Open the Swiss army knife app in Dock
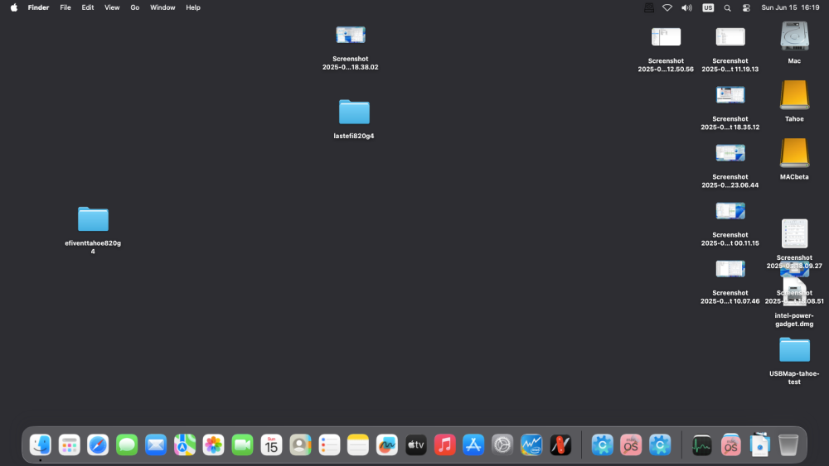829x466 pixels. point(560,444)
